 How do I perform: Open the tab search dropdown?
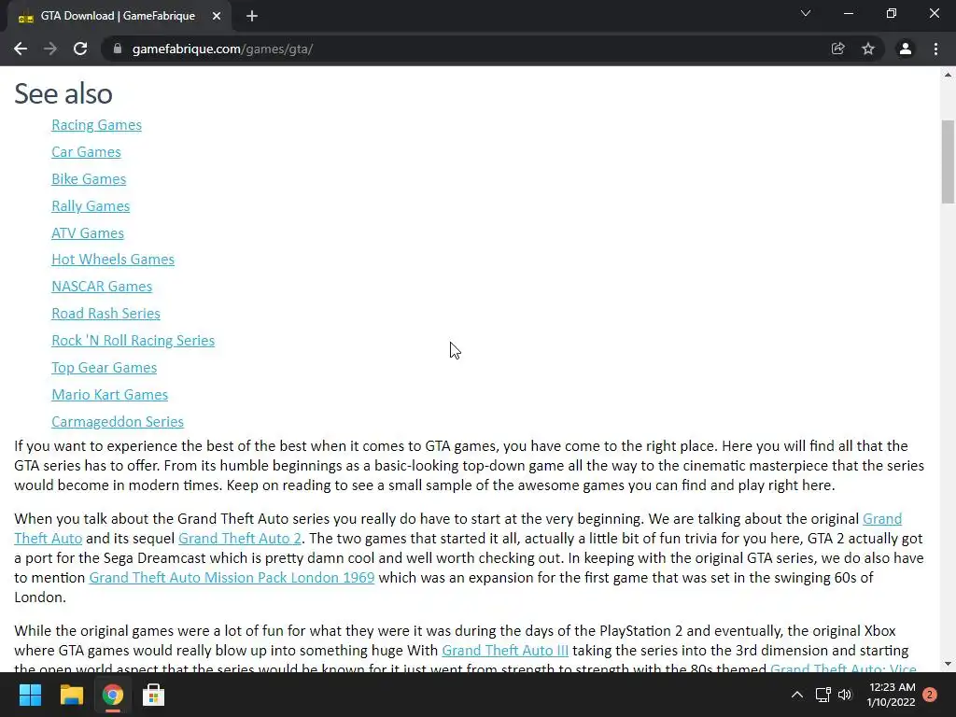click(x=806, y=13)
